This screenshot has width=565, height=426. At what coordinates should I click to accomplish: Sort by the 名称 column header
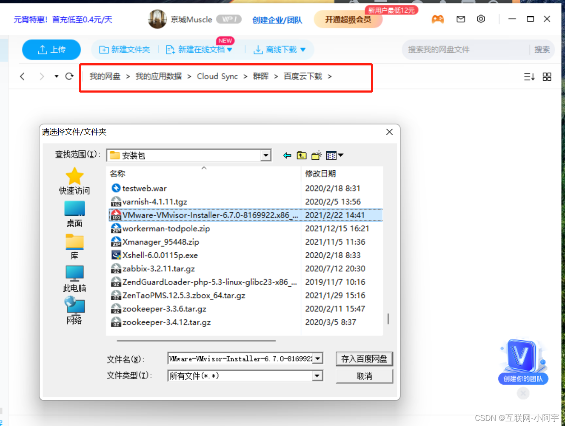coord(203,174)
